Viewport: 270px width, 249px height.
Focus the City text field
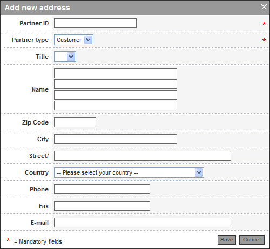116,139
